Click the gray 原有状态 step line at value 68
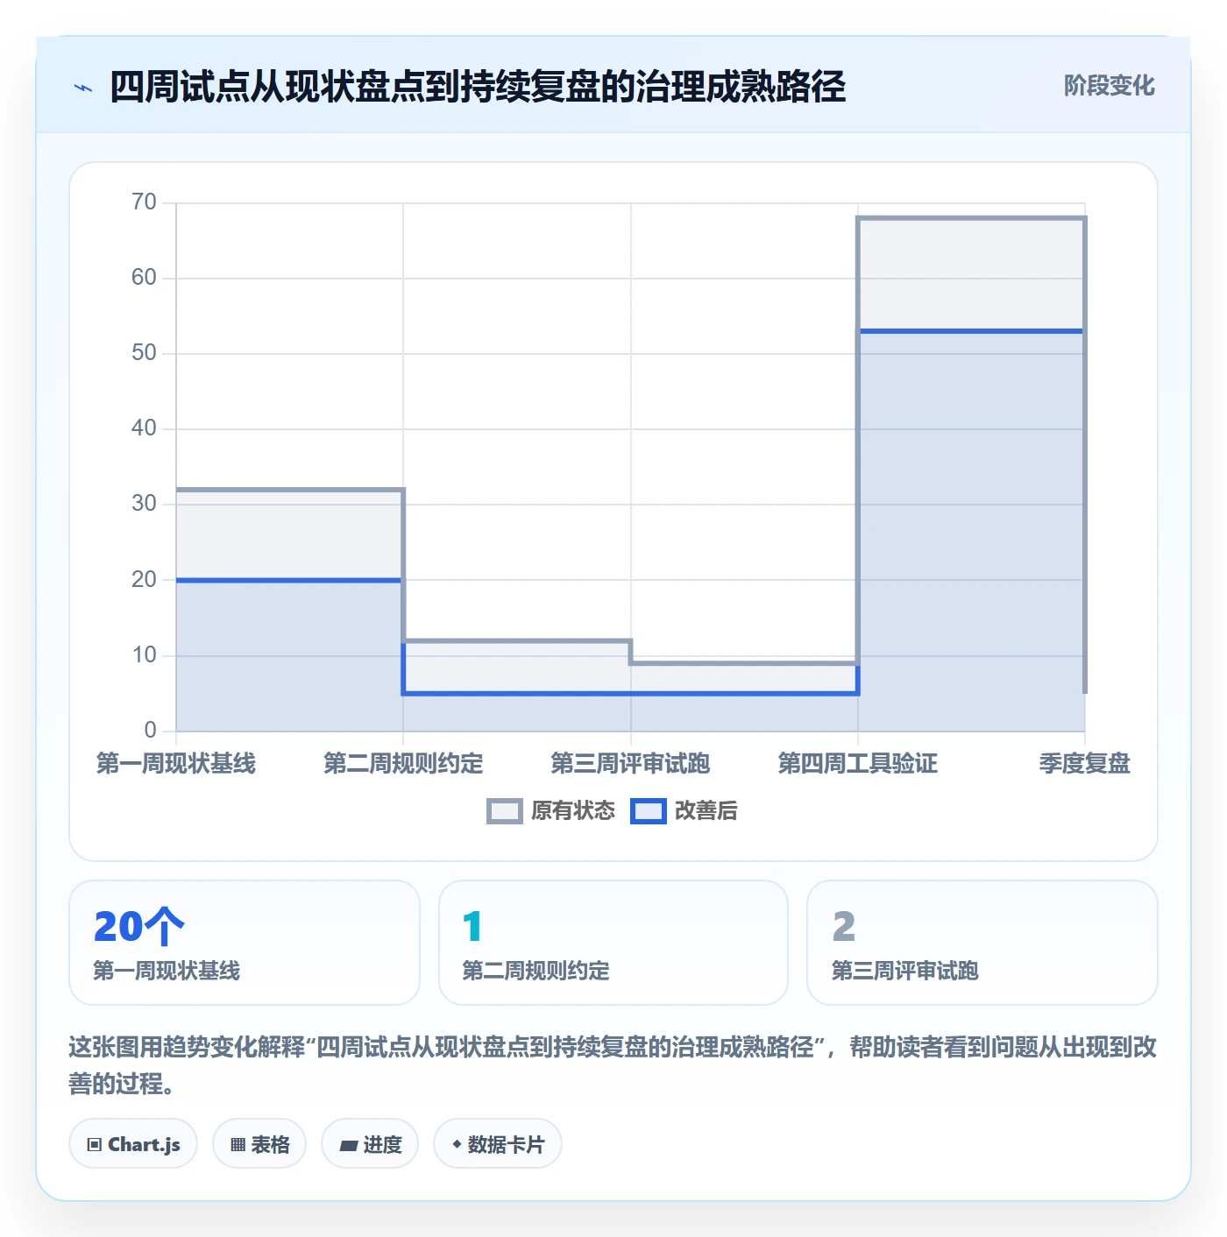The image size is (1227, 1237). 971,217
